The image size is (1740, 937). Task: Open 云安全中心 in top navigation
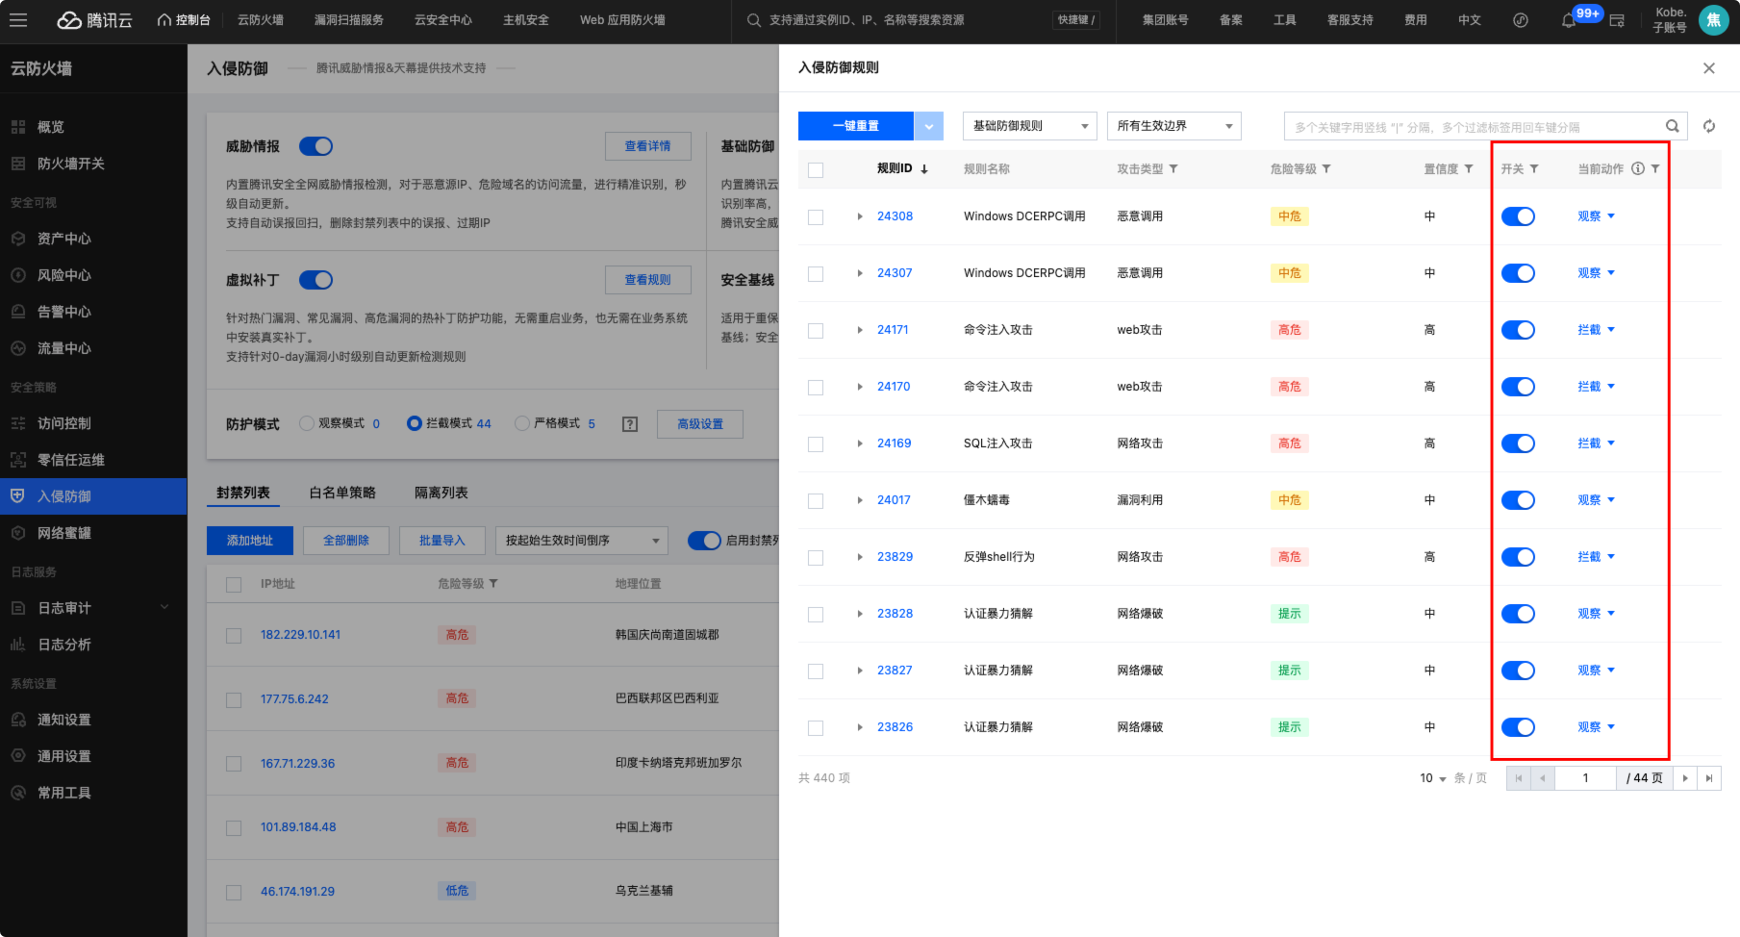[x=443, y=20]
